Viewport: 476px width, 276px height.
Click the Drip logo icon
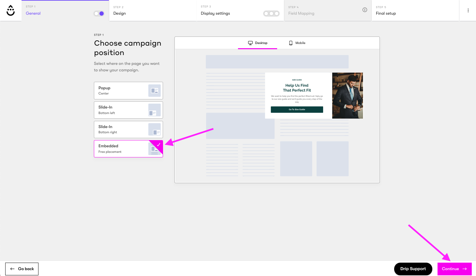click(x=10, y=10)
